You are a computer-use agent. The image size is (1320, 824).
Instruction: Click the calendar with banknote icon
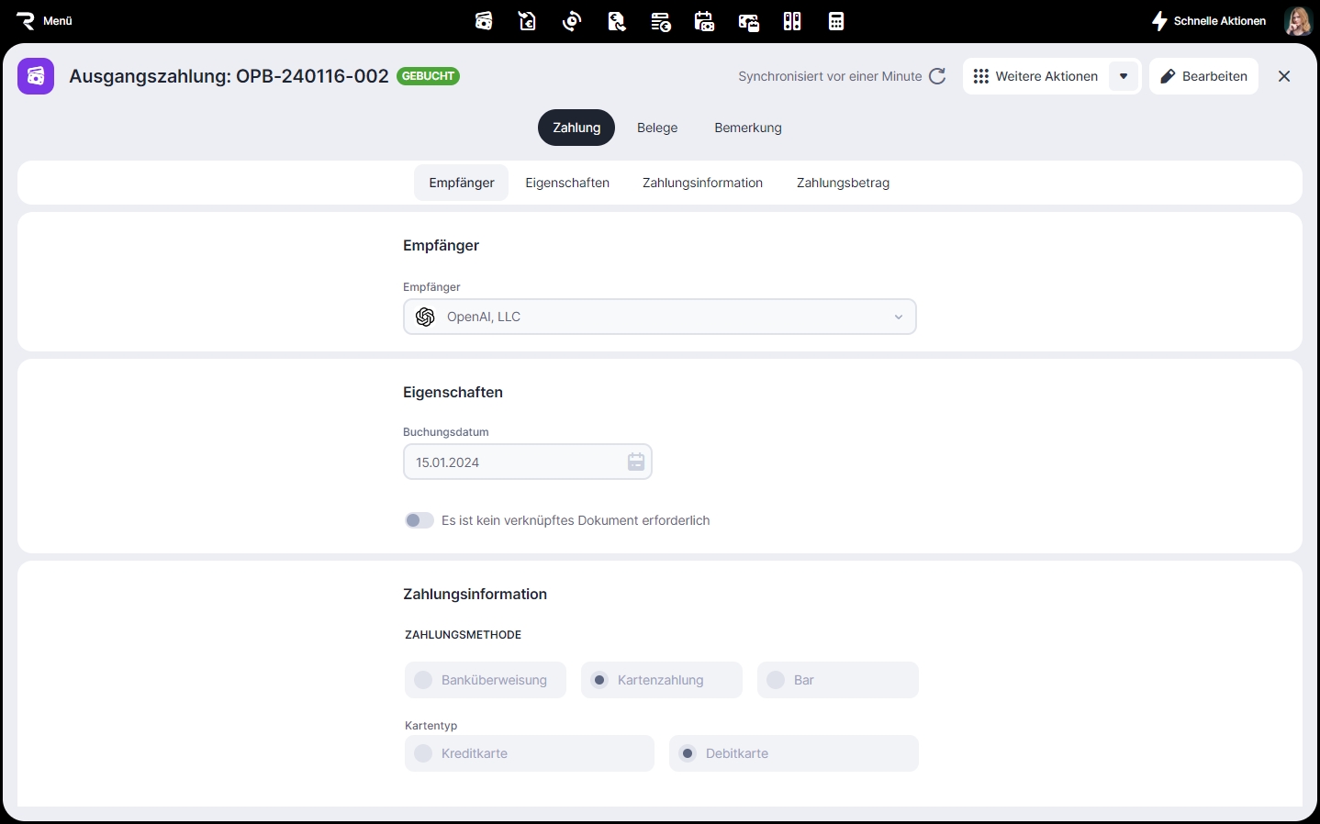(x=704, y=21)
